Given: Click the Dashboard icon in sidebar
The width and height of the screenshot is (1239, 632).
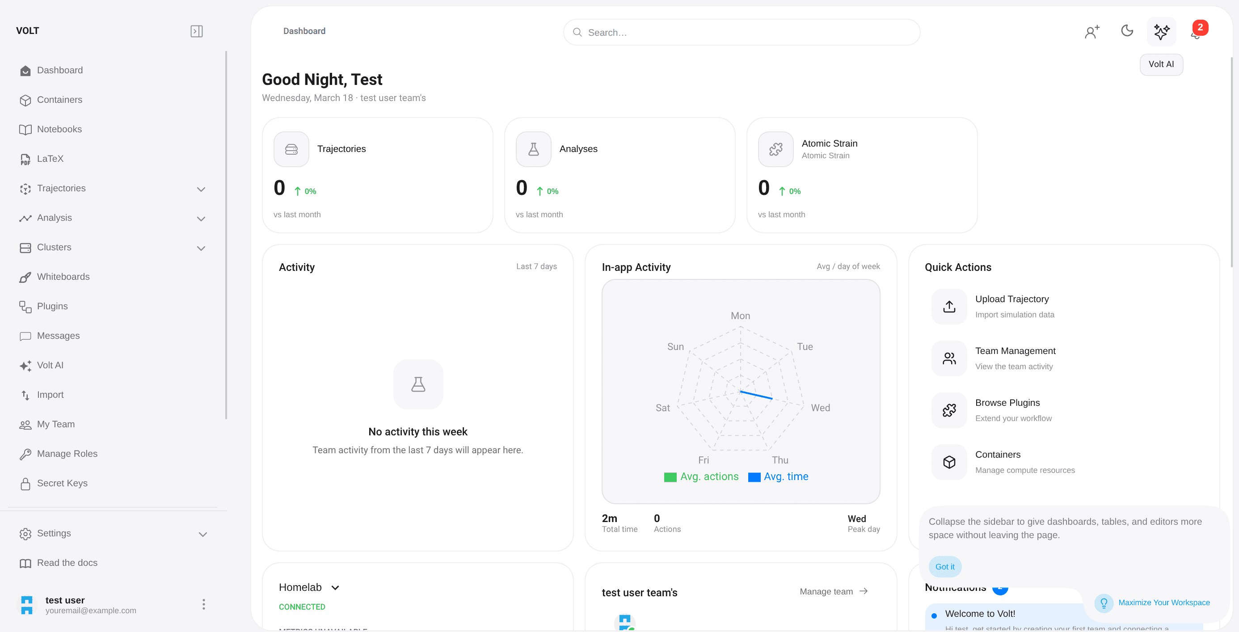Looking at the screenshot, I should 25,71.
